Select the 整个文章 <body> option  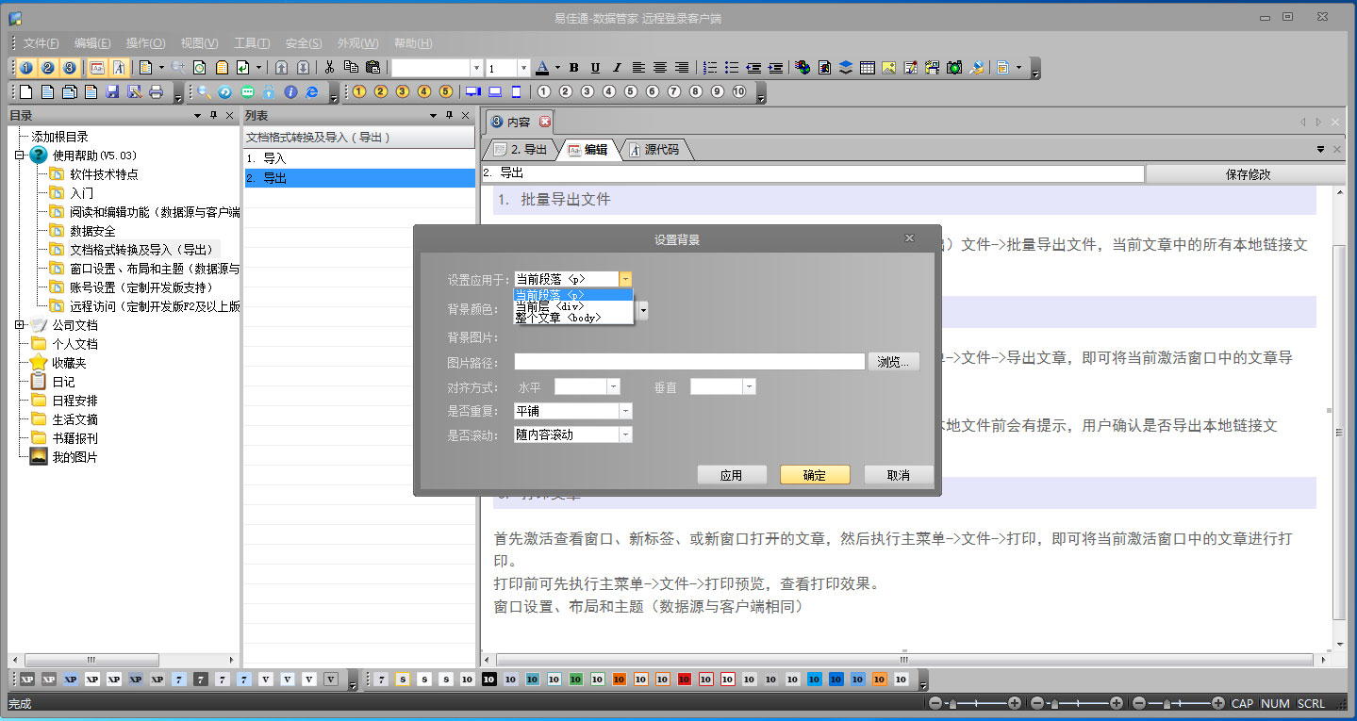pyautogui.click(x=572, y=318)
